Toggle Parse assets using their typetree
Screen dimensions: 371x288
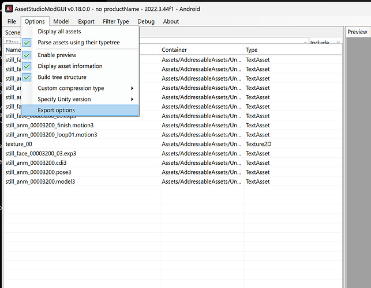(80, 43)
